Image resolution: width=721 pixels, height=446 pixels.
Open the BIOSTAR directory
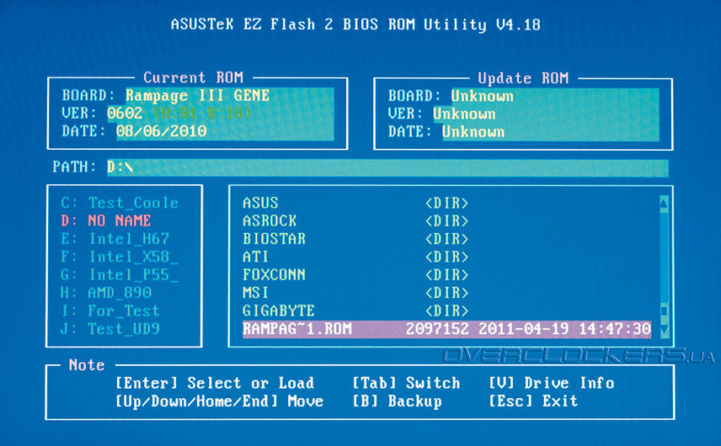[274, 239]
